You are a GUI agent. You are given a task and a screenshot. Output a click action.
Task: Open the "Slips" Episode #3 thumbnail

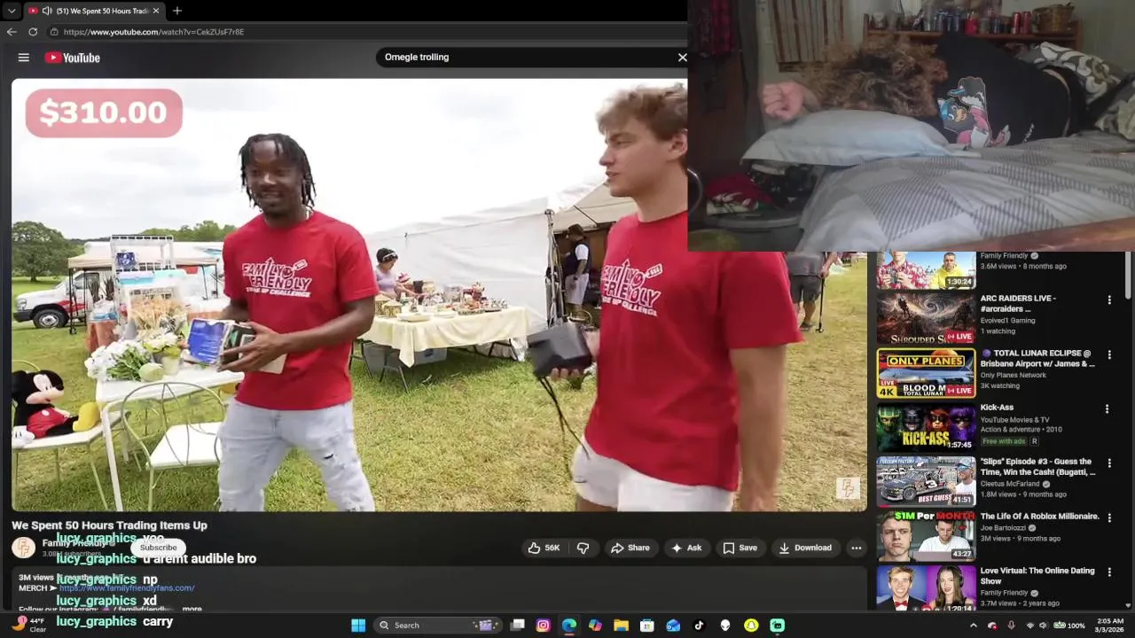point(926,481)
